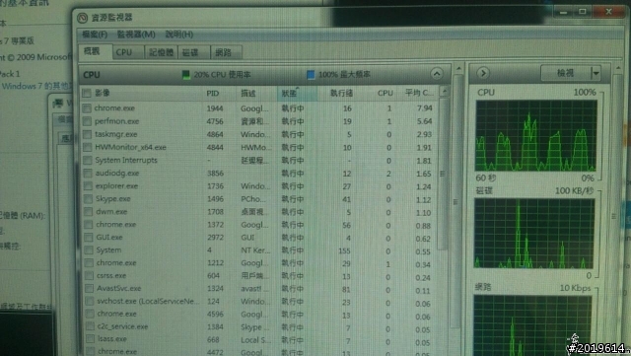The image size is (631, 356).
Task: Click the green CPU usage indicator square
Action: click(186, 75)
